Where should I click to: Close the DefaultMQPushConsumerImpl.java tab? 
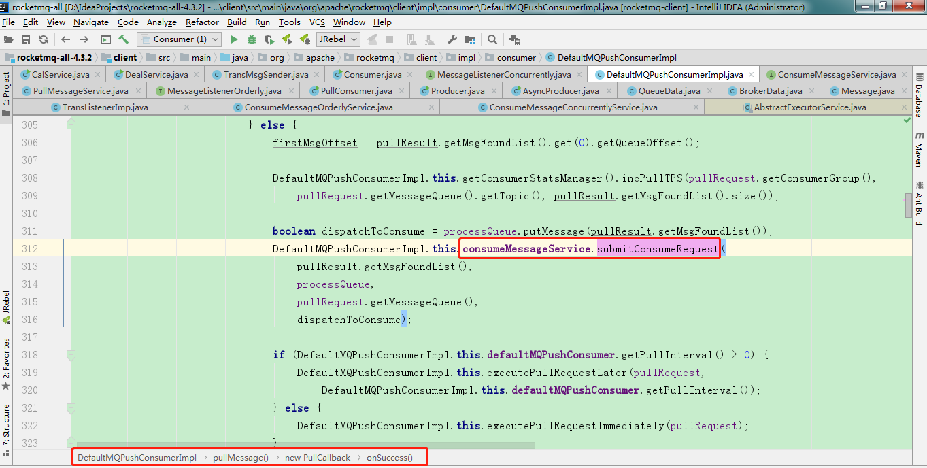(751, 74)
